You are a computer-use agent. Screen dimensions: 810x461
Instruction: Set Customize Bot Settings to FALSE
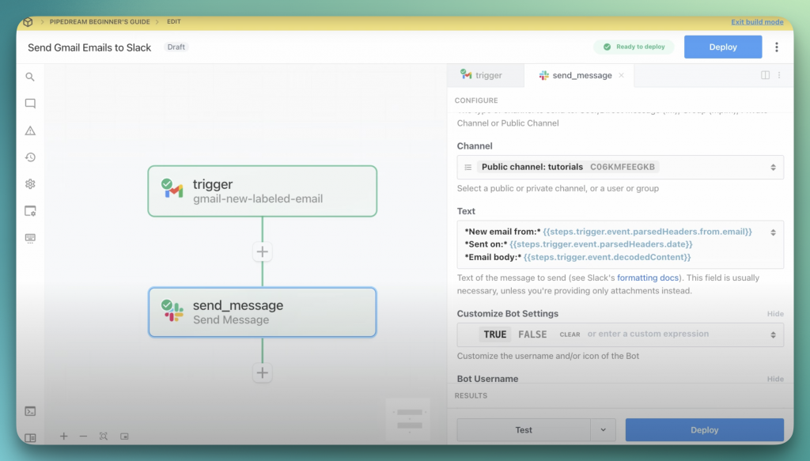tap(532, 334)
